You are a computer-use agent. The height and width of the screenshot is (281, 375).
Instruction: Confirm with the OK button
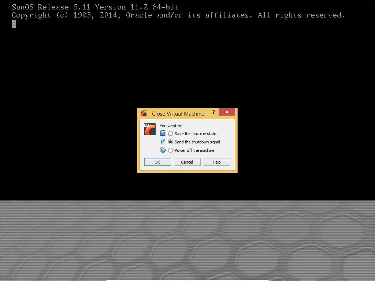coord(157,162)
